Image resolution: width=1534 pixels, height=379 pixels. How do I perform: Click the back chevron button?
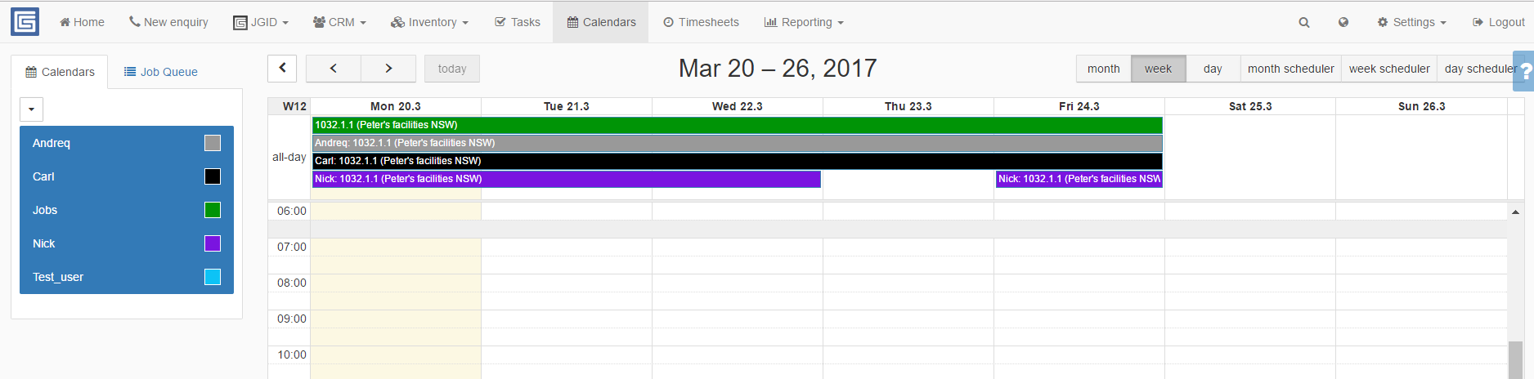tap(282, 69)
